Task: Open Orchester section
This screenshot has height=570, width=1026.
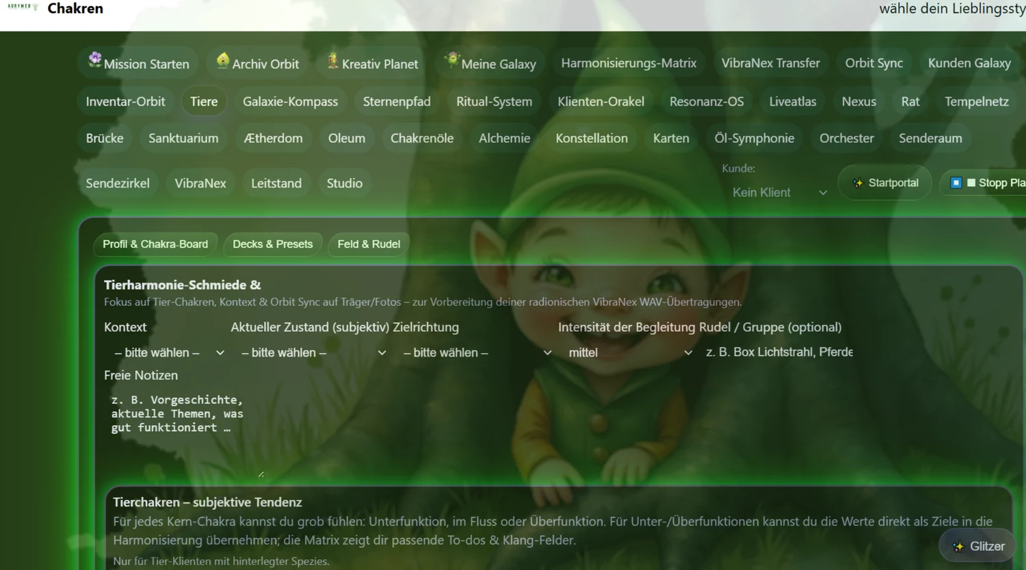Action: (x=847, y=138)
